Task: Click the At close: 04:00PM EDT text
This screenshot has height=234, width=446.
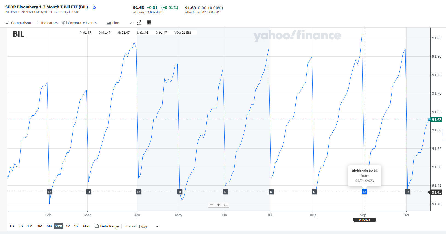Action: pos(148,12)
